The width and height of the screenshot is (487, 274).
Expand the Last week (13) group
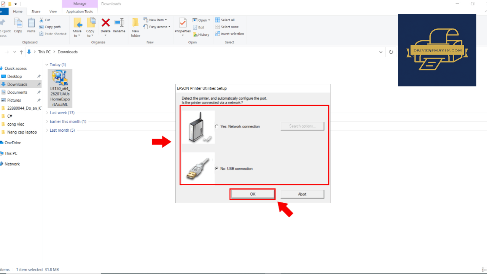pyautogui.click(x=47, y=113)
